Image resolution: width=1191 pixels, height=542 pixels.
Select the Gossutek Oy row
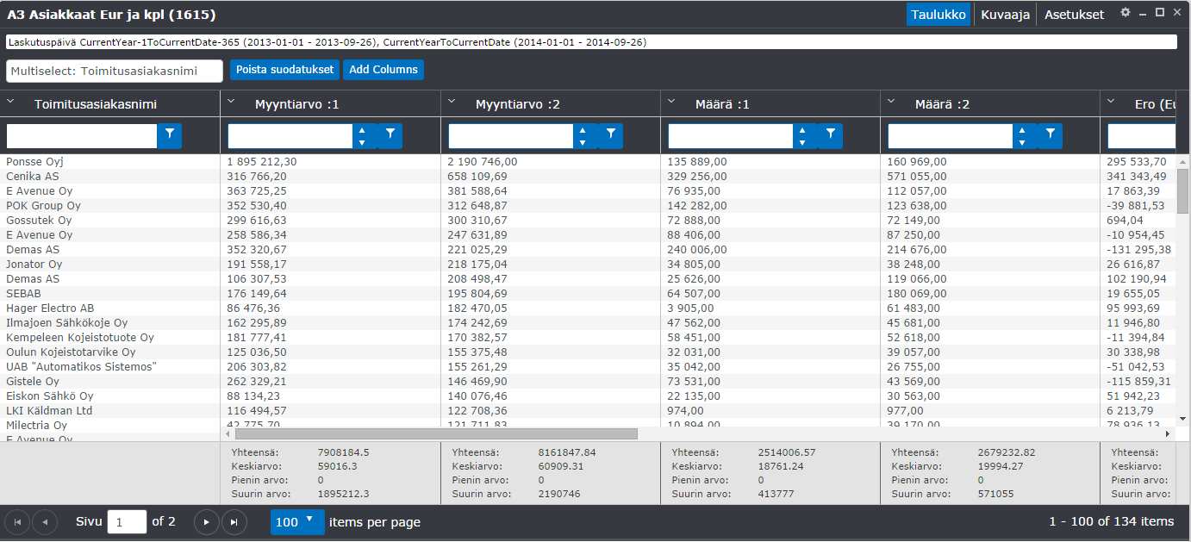pyautogui.click(x=589, y=220)
